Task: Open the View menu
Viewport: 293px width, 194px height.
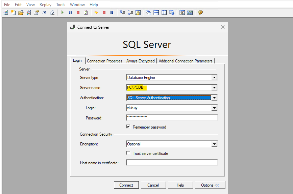Action: tap(30, 5)
